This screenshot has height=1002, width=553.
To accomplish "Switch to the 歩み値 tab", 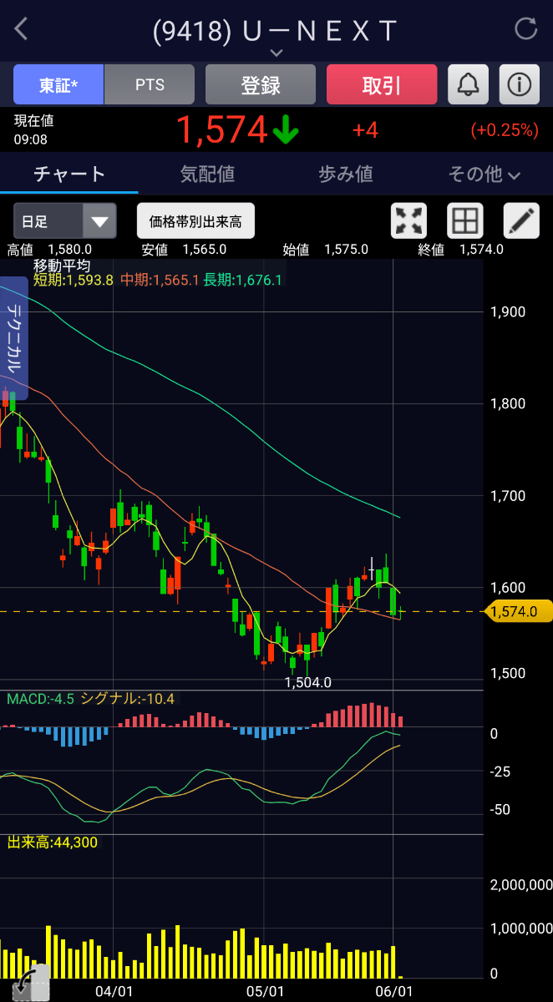I will [x=346, y=174].
